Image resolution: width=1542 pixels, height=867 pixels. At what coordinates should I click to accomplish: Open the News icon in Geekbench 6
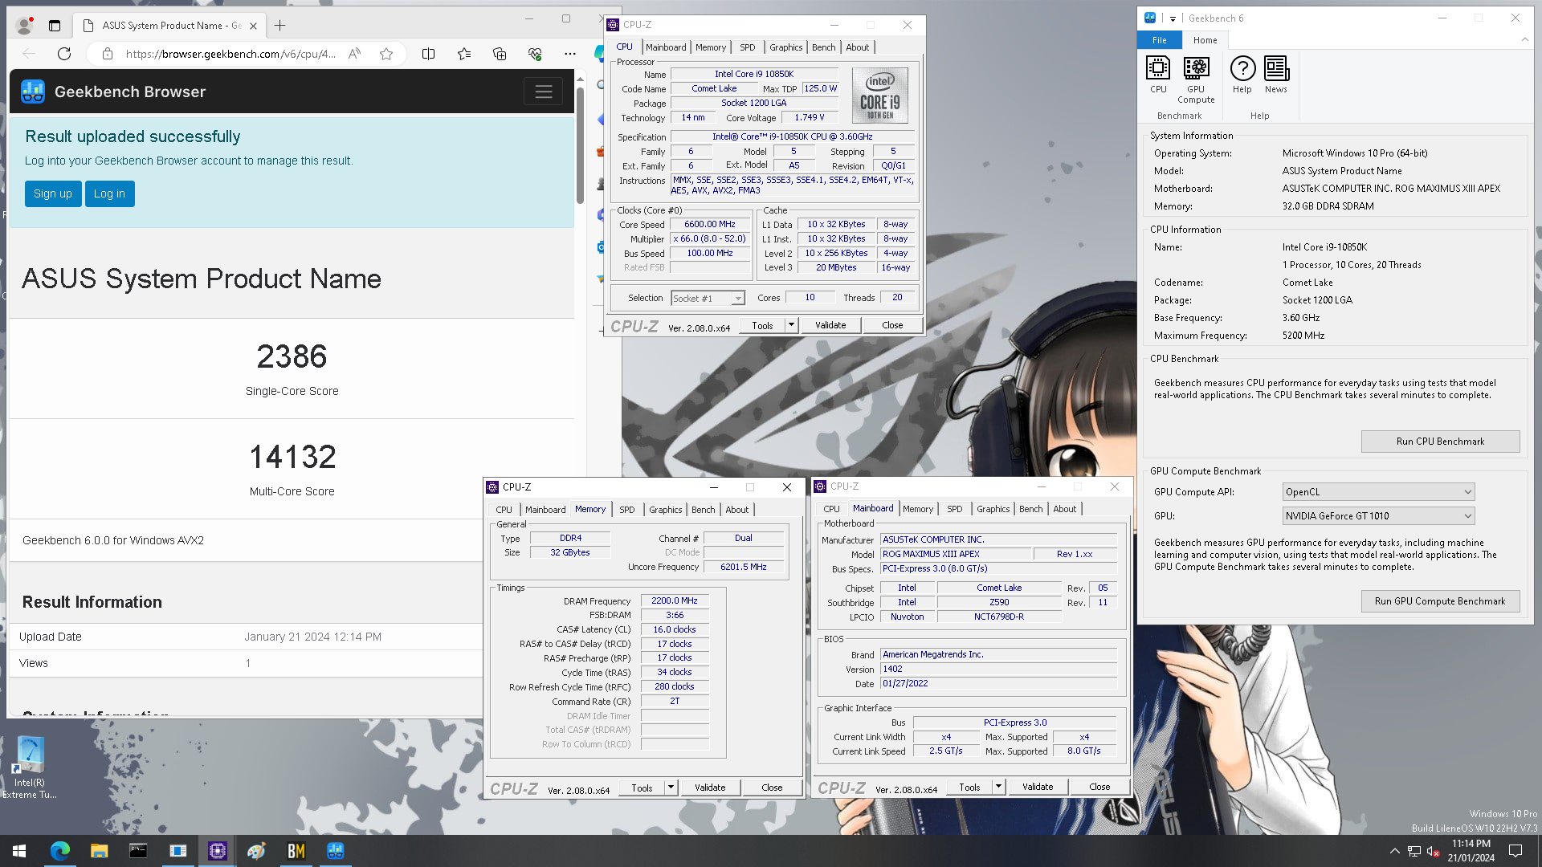1276,75
